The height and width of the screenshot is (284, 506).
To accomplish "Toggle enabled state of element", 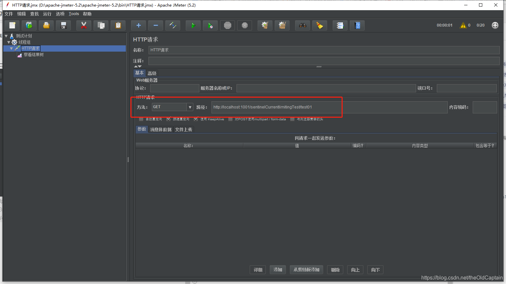I will tap(173, 25).
